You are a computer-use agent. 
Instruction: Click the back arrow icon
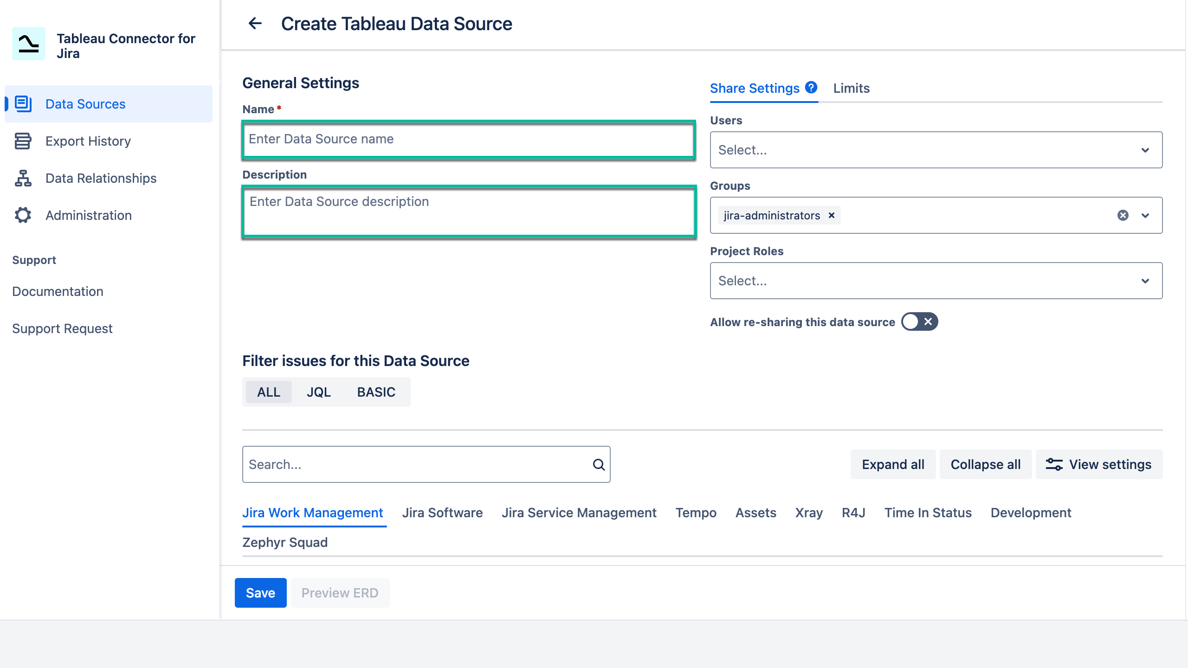coord(255,23)
